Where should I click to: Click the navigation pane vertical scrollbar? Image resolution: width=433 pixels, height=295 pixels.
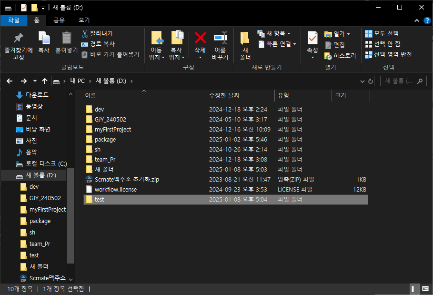(x=70, y=215)
